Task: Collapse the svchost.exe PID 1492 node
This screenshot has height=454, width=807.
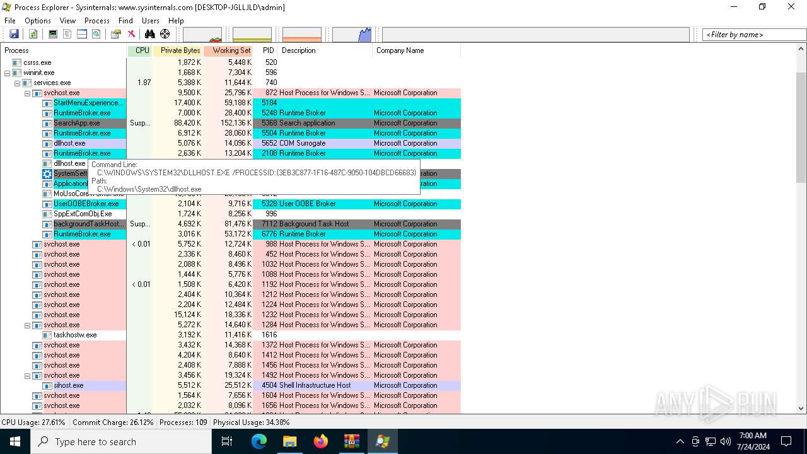Action: click(x=28, y=375)
